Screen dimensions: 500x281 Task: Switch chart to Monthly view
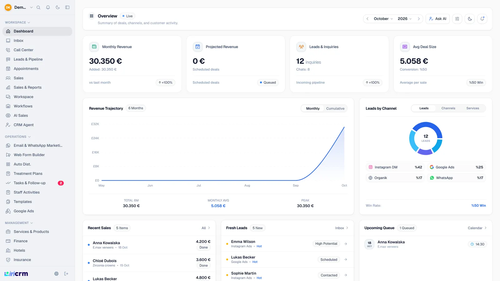coord(313,109)
